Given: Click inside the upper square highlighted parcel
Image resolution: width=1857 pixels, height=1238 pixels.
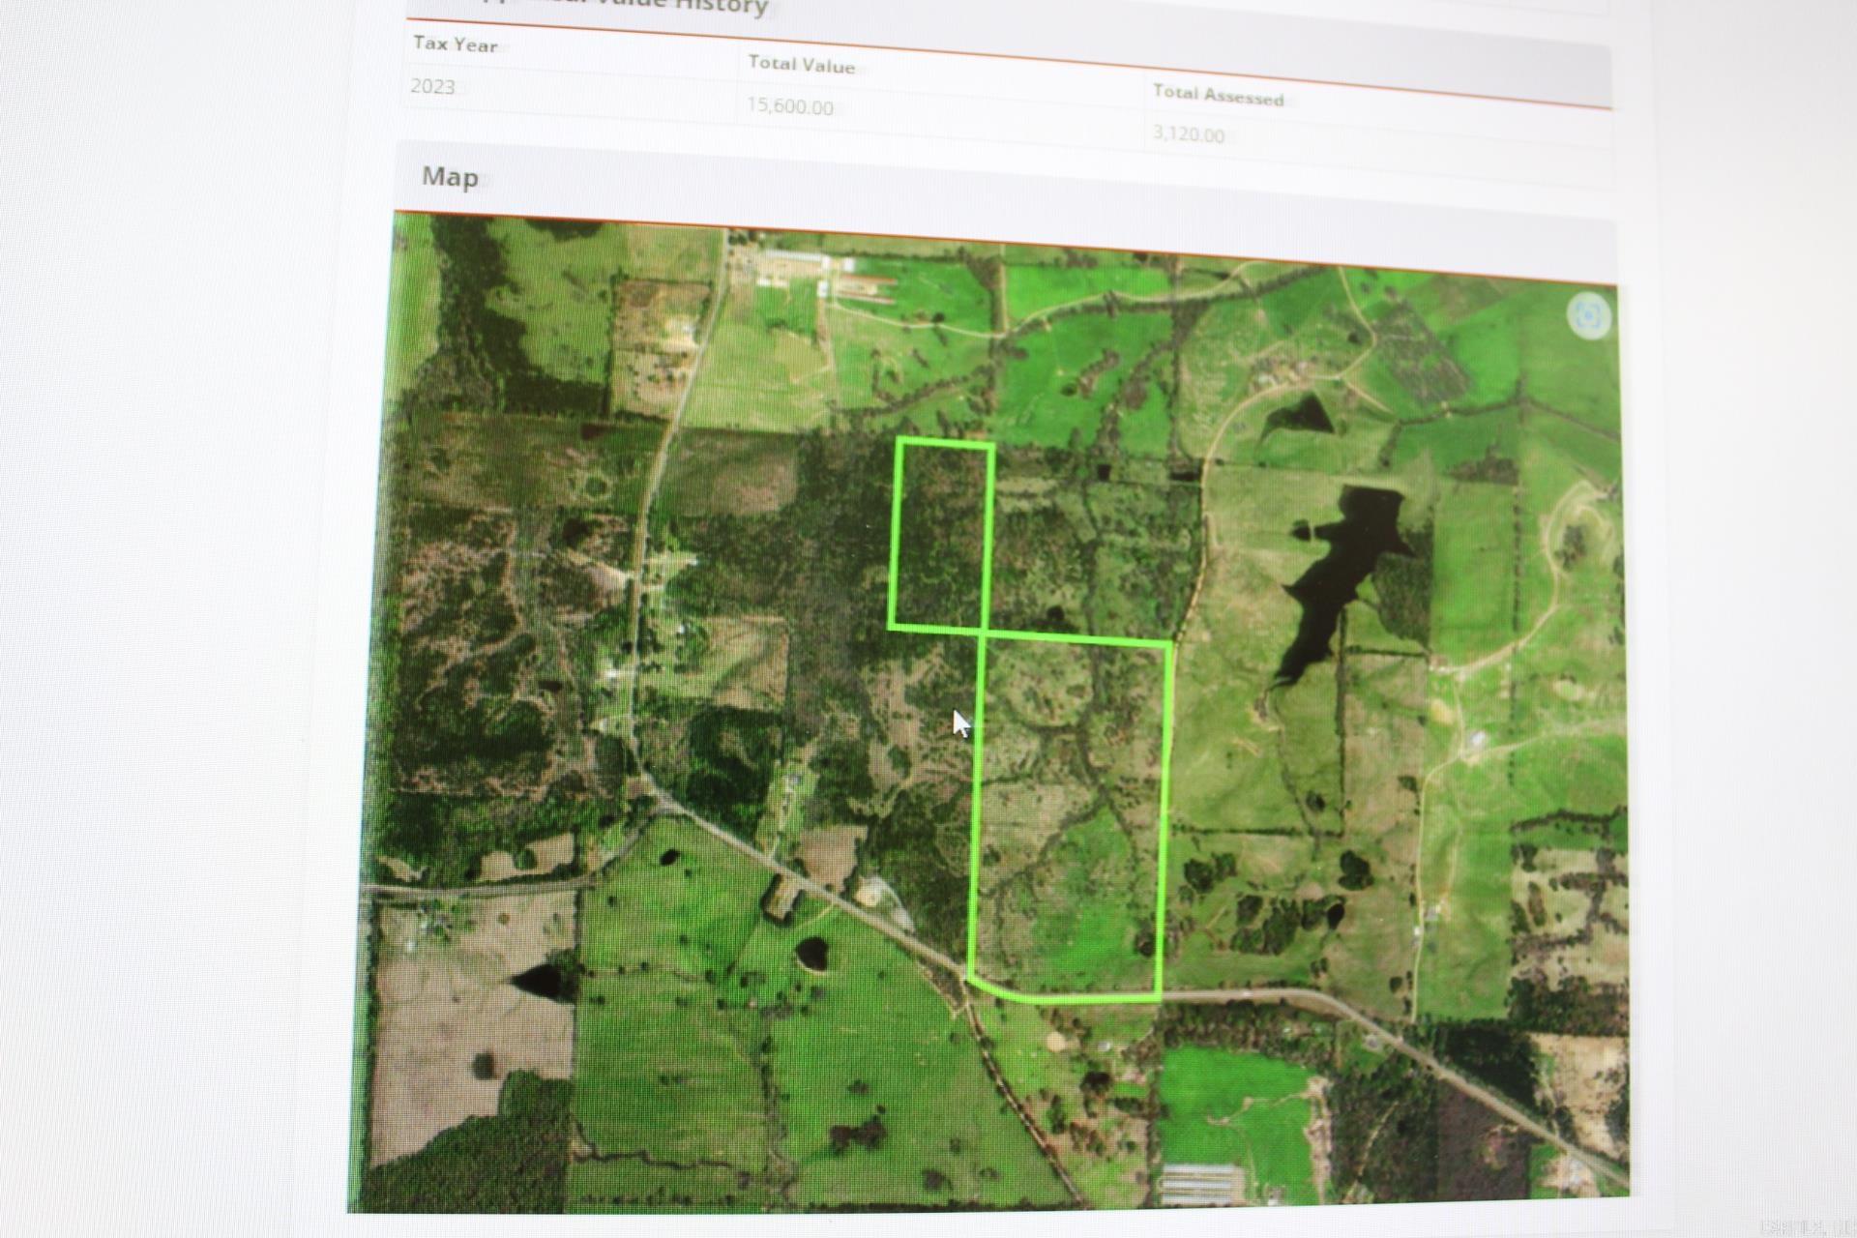Looking at the screenshot, I should pyautogui.click(x=942, y=534).
